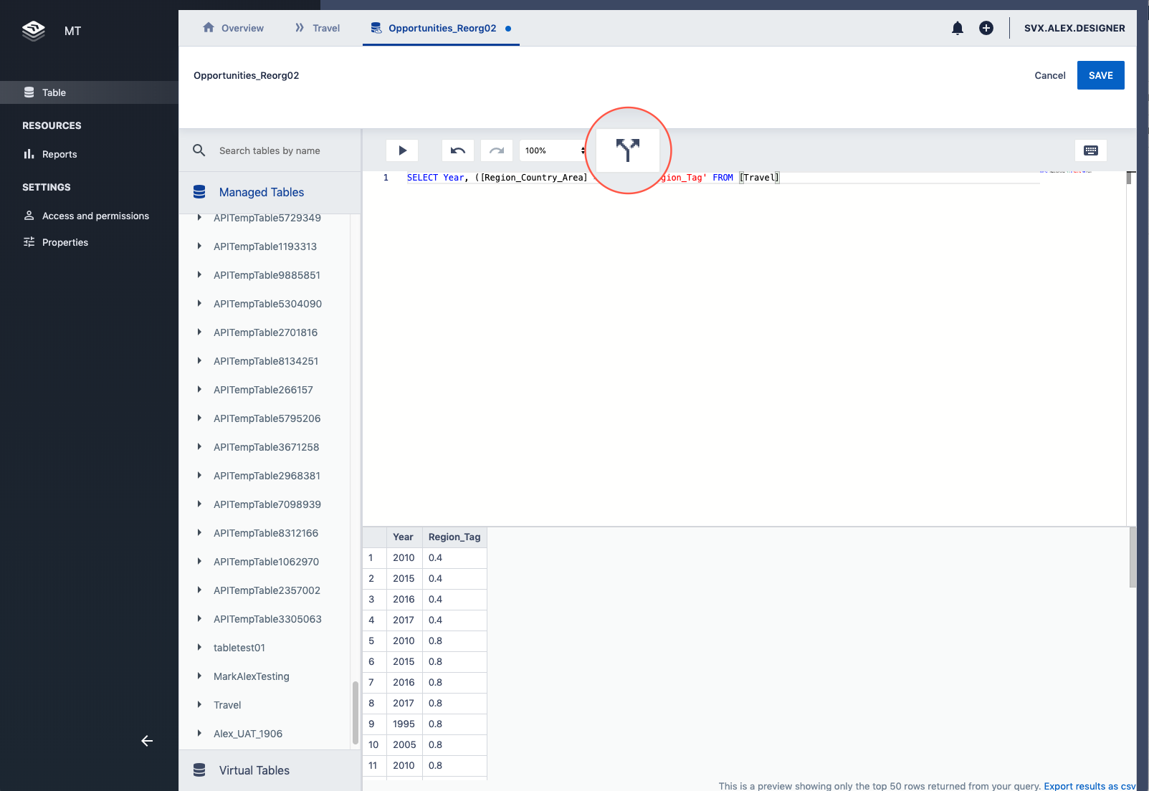Viewport: 1149px width, 791px height.
Task: Click the undo arrow in editor toolbar
Action: pyautogui.click(x=457, y=150)
